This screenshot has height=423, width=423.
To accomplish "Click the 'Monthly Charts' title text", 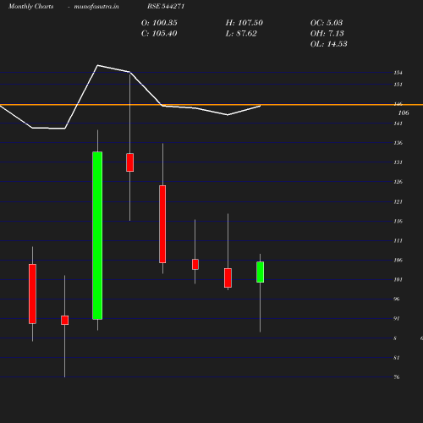I will click(31, 6).
